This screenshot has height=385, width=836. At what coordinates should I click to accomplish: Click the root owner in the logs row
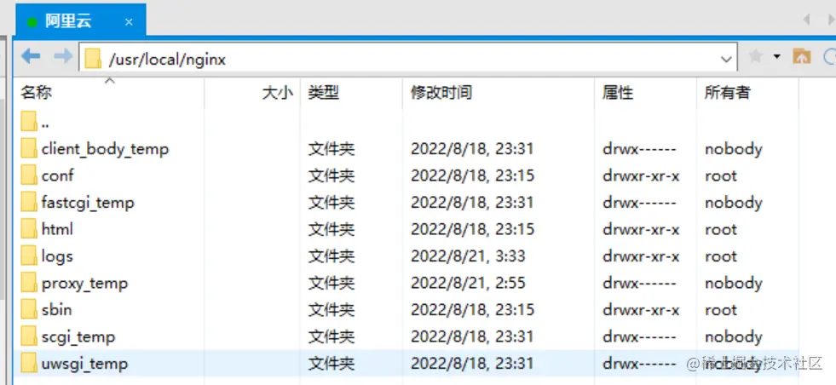(721, 256)
